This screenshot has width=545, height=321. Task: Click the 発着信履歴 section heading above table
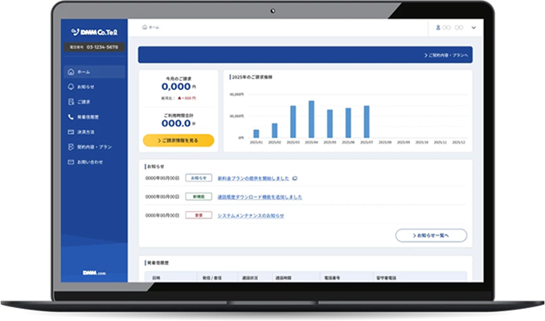click(x=157, y=263)
